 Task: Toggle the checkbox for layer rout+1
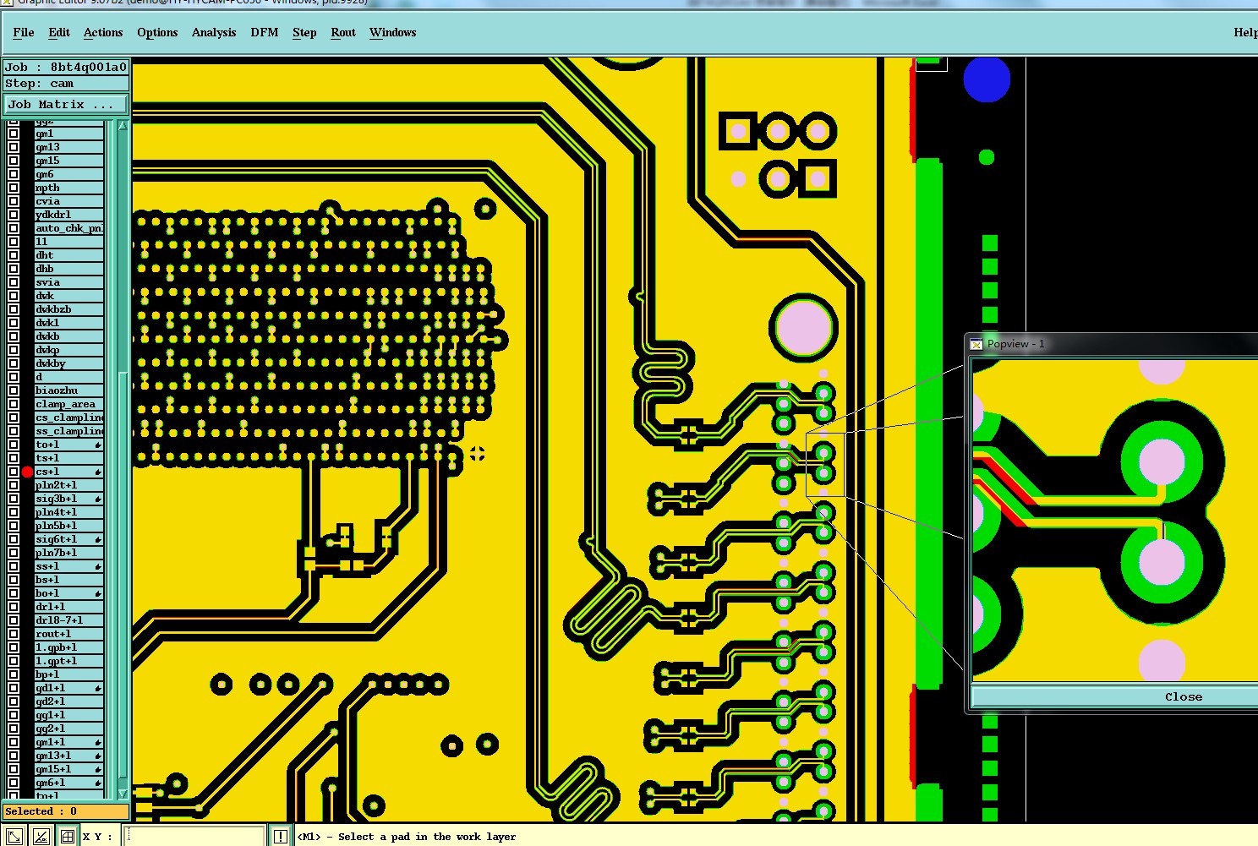pos(14,634)
